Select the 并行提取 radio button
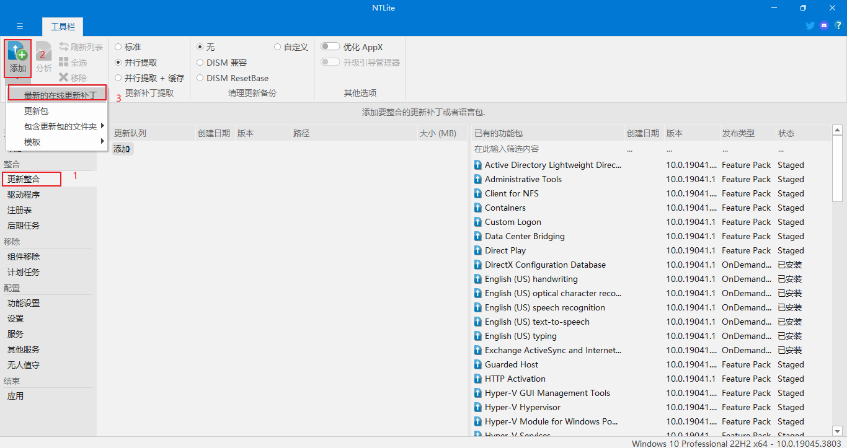This screenshot has height=448, width=847. coord(118,63)
